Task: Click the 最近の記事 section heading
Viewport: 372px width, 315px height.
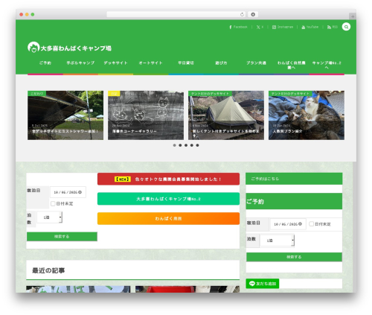Action: pos(48,270)
